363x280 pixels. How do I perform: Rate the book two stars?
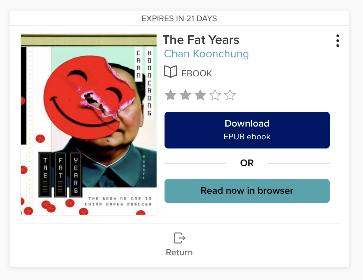(x=185, y=95)
